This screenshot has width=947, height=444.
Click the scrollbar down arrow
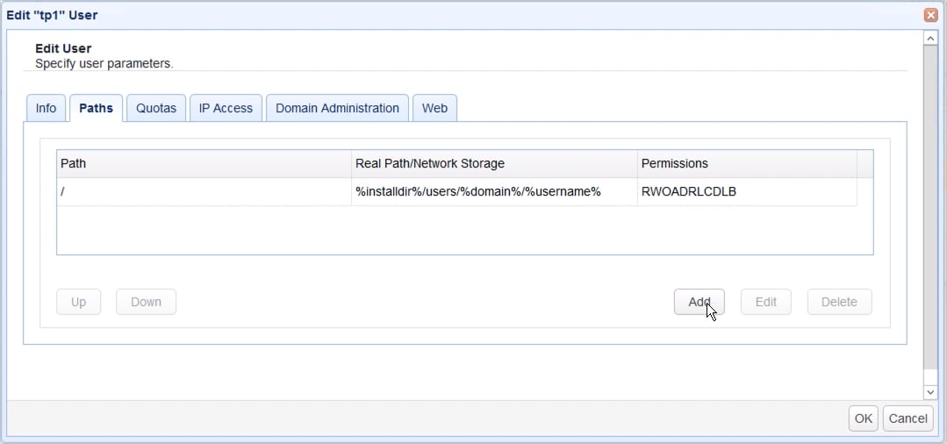click(930, 391)
